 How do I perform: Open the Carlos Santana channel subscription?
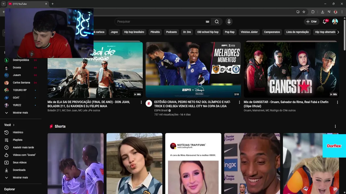pyautogui.click(x=21, y=83)
